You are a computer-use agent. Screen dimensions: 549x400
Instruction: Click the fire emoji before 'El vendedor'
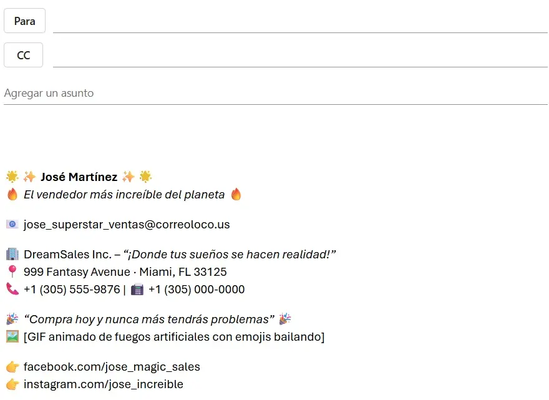tap(12, 194)
